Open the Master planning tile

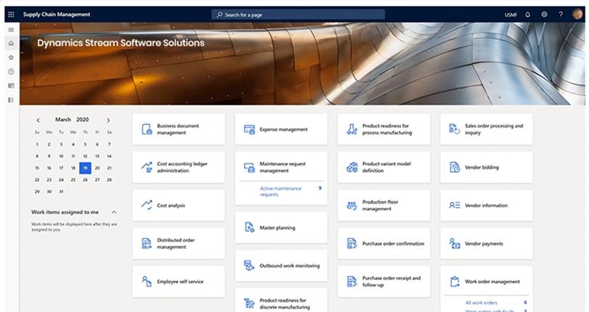coord(281,228)
